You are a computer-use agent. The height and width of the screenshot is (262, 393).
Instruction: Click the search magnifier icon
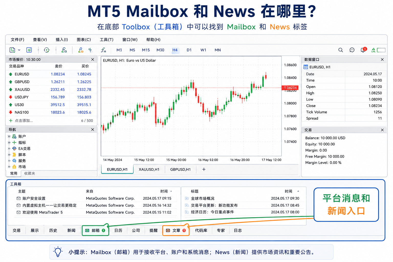click(x=341, y=50)
